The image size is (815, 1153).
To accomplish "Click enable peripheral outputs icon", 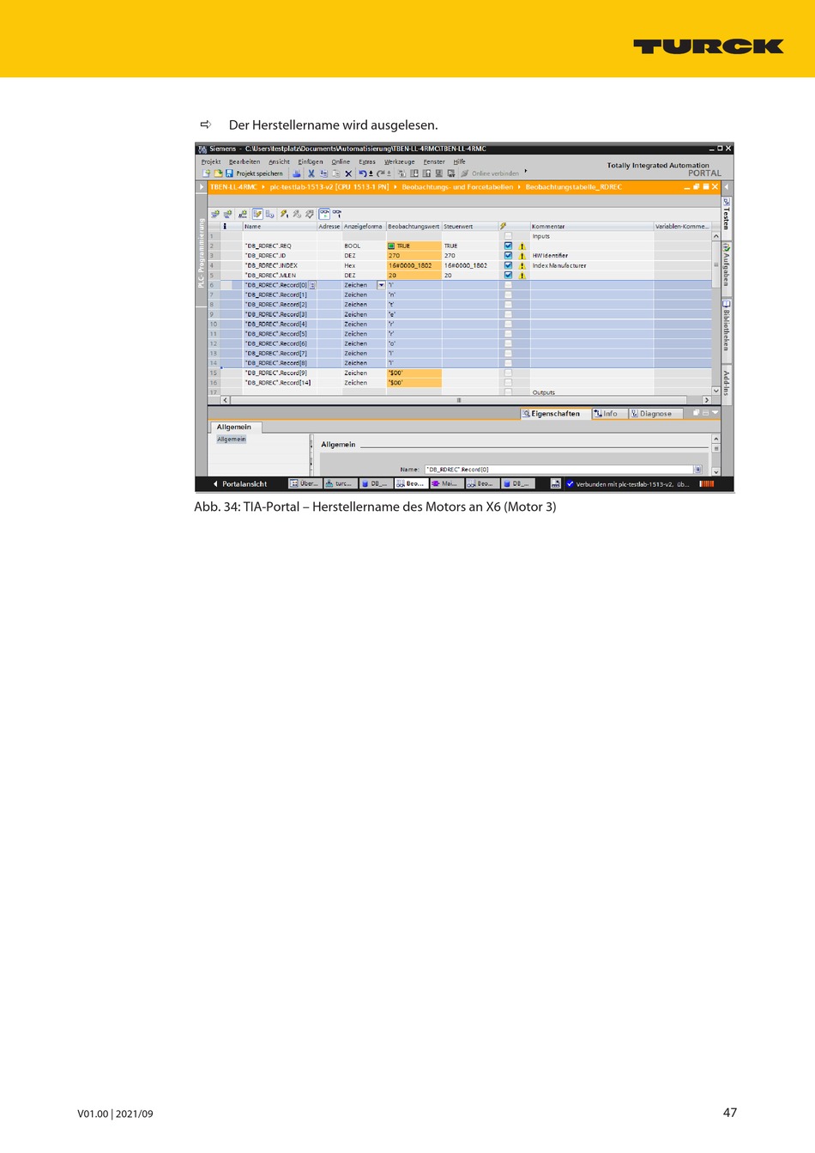I will point(310,214).
